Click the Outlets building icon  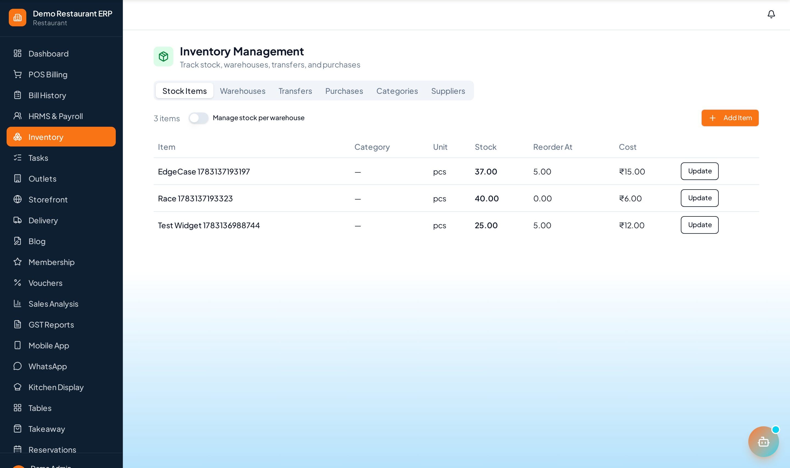[x=18, y=179]
